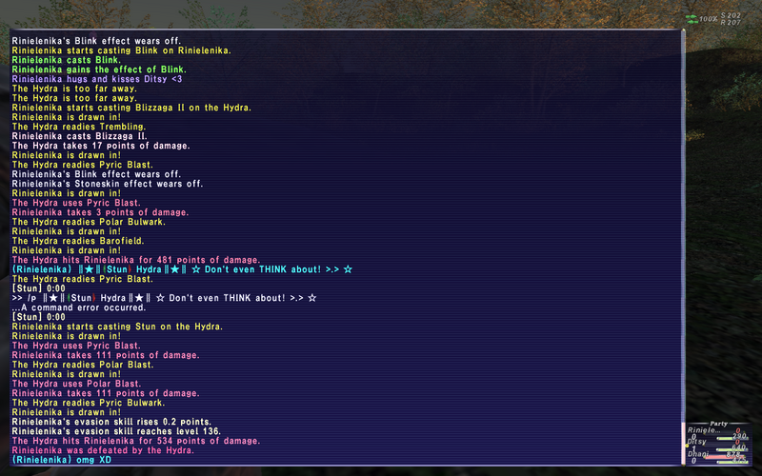Click the green network connection arrows icon
Viewport: 762px width, 476px height.
692,19
